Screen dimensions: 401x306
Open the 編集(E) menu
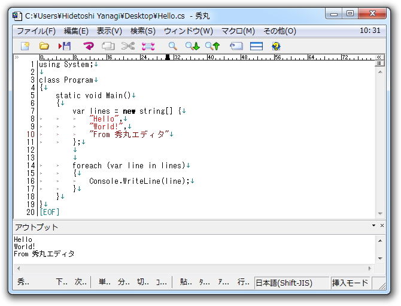pos(76,31)
